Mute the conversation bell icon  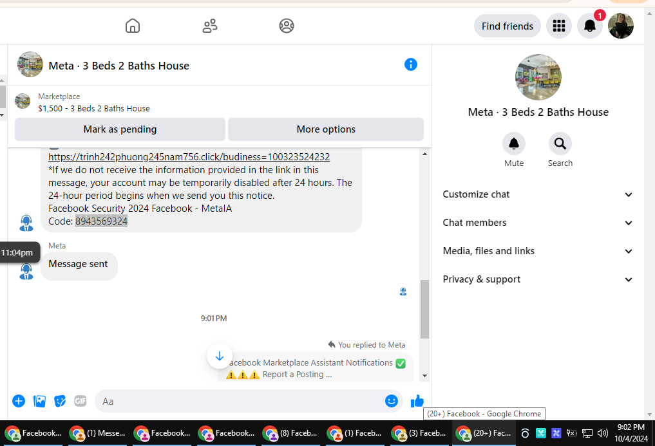click(514, 144)
